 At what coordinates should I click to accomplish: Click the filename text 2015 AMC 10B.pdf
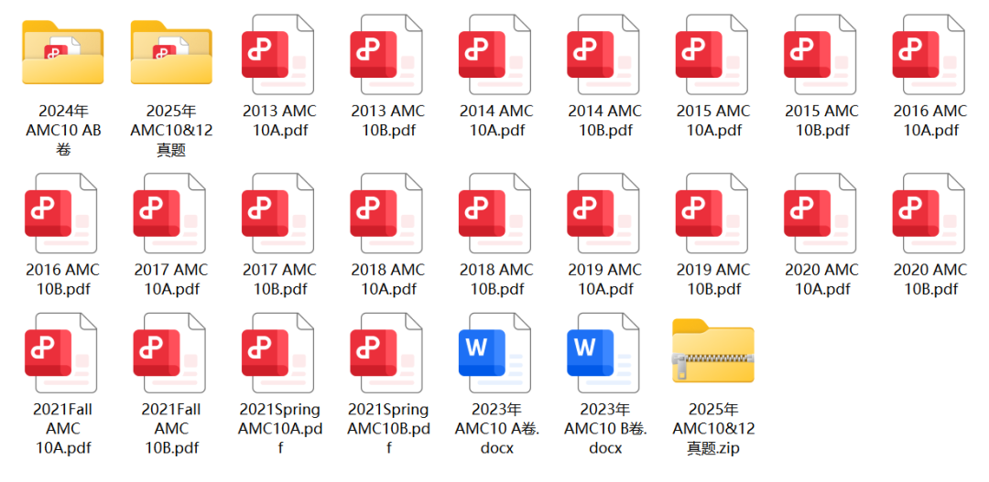822,121
